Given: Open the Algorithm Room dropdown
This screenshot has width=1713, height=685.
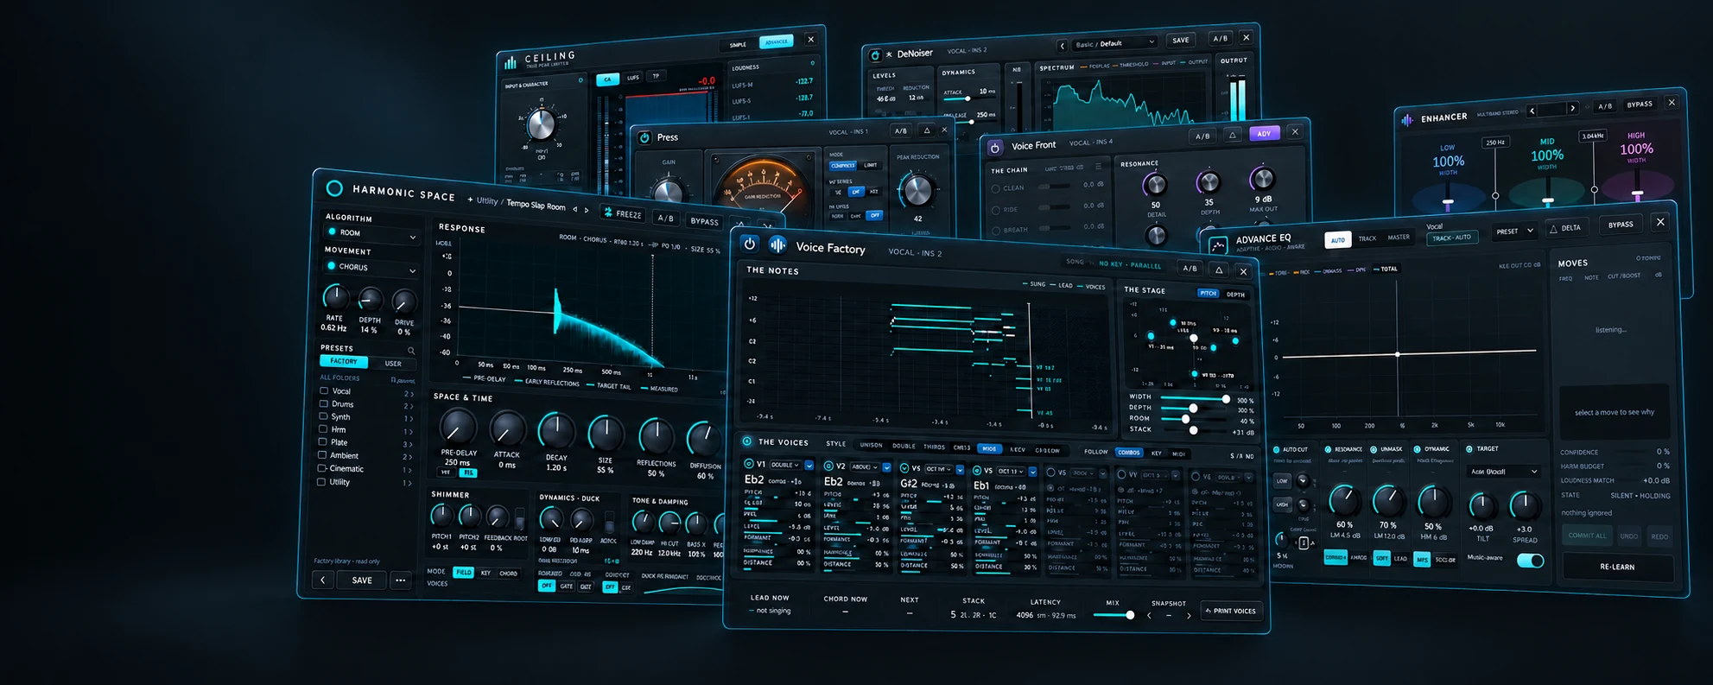Looking at the screenshot, I should [371, 234].
